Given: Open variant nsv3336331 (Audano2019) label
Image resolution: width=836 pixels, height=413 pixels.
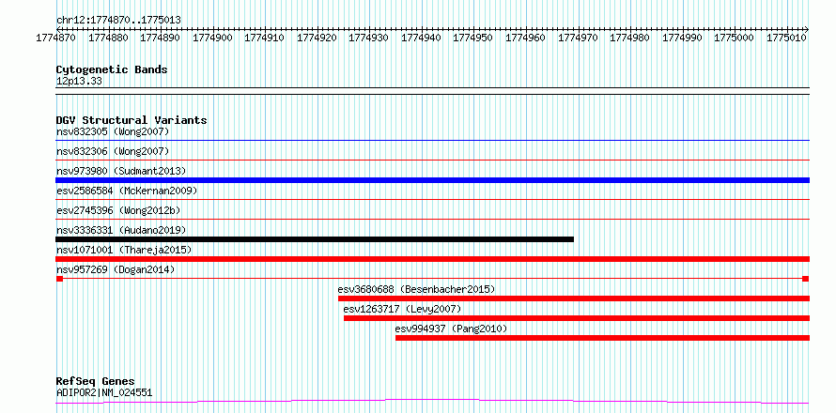Looking at the screenshot, I should click(x=121, y=230).
